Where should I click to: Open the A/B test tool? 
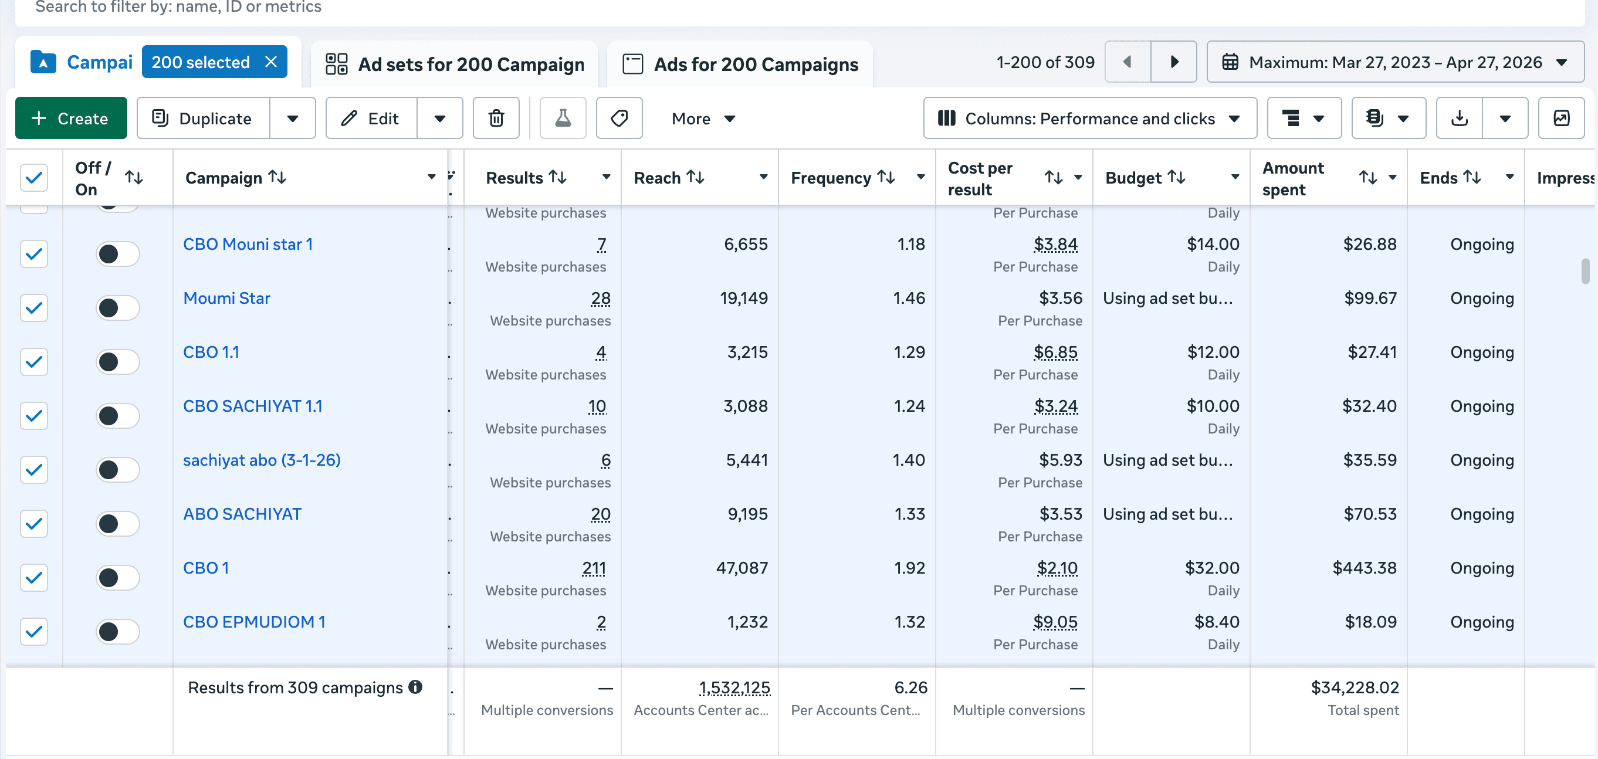tap(562, 118)
